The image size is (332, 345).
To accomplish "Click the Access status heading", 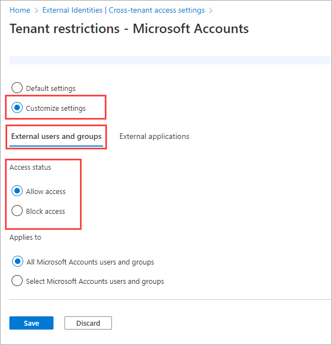I will coord(28,168).
